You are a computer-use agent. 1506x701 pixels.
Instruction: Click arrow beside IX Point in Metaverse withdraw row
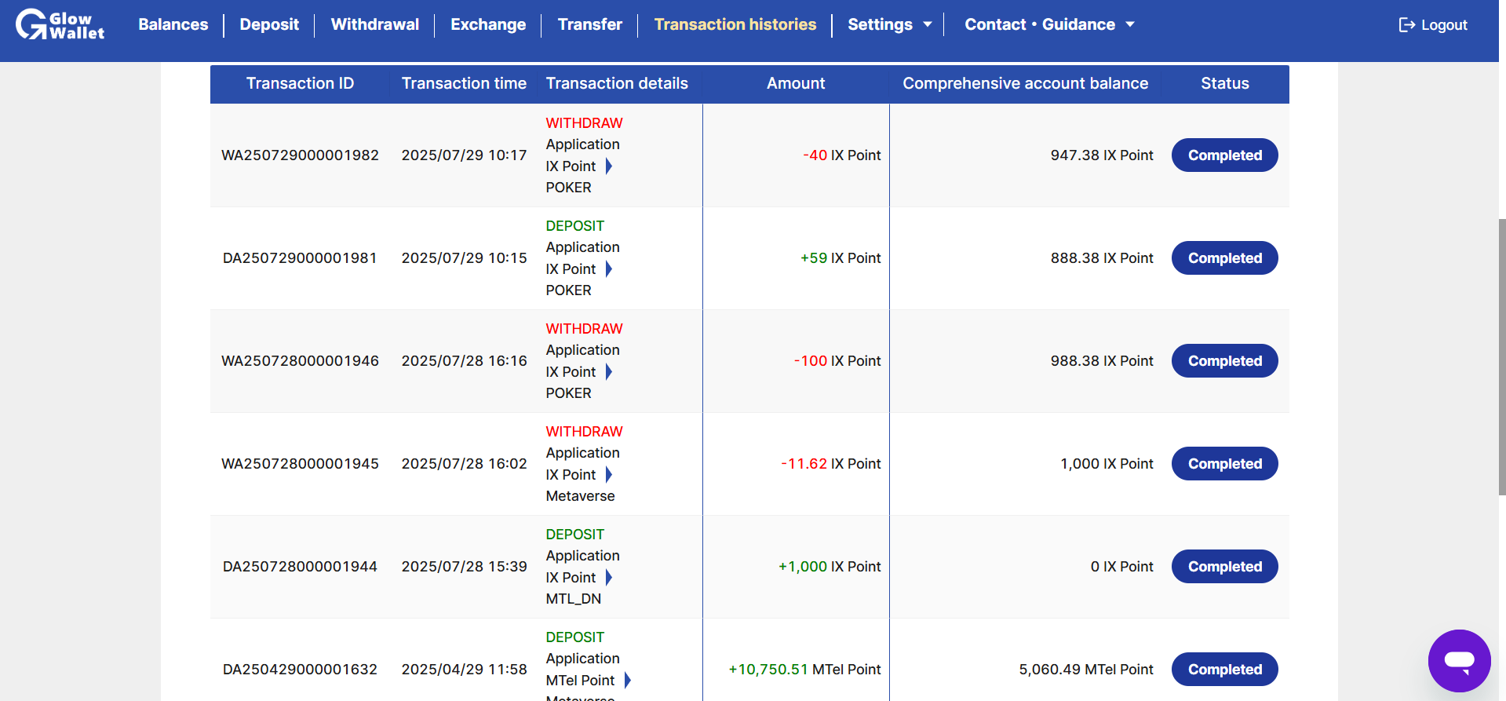pos(609,475)
